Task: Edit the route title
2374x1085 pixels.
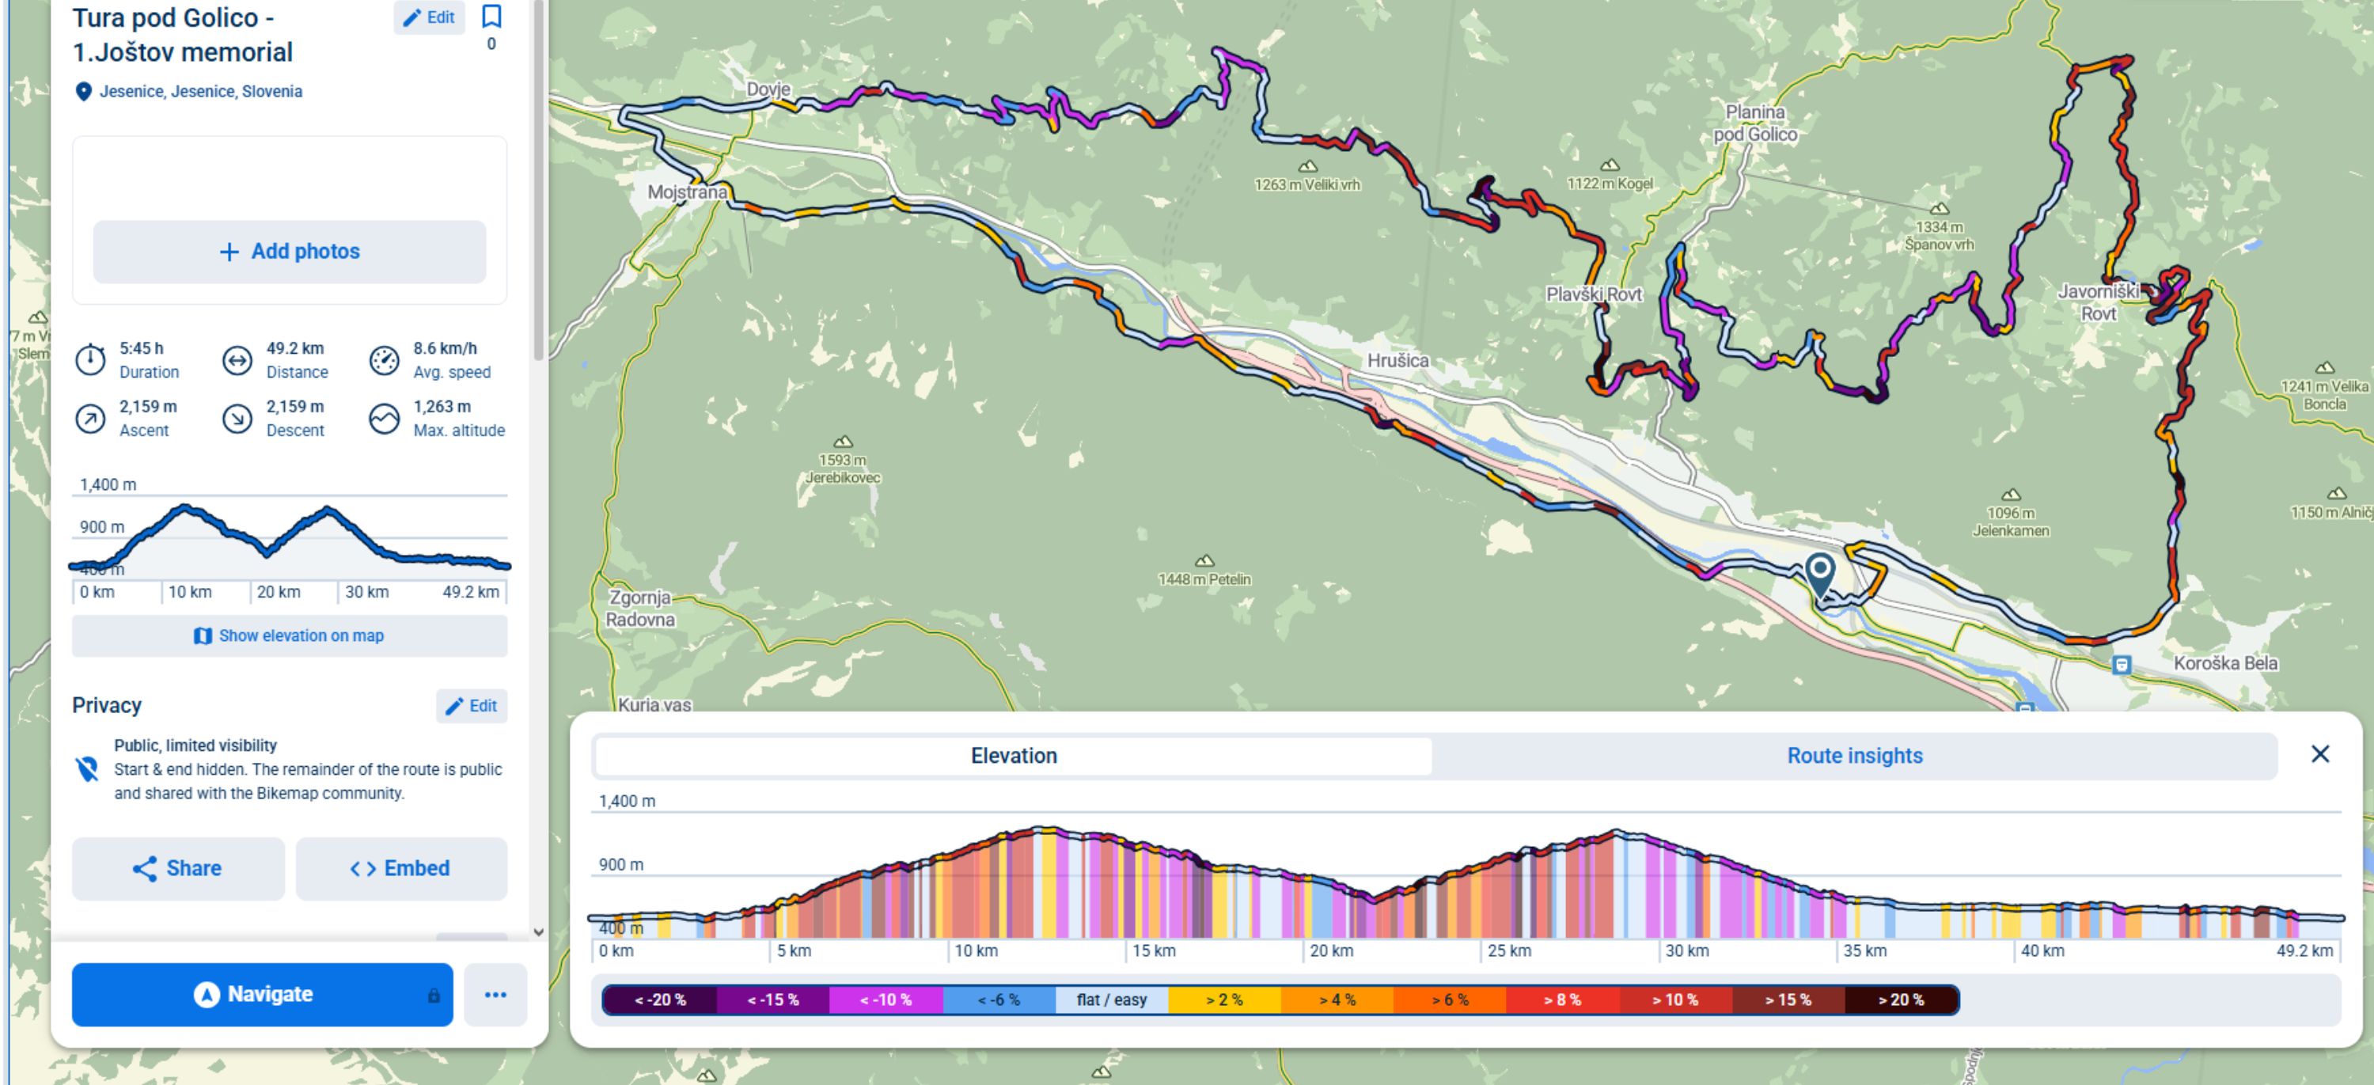Action: tap(430, 17)
